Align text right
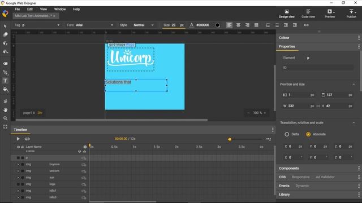The width and height of the screenshot is (362, 203). 247,25
